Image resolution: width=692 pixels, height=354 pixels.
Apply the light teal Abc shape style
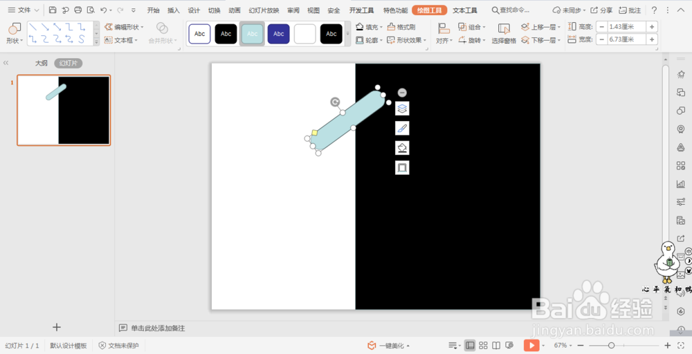coord(252,34)
